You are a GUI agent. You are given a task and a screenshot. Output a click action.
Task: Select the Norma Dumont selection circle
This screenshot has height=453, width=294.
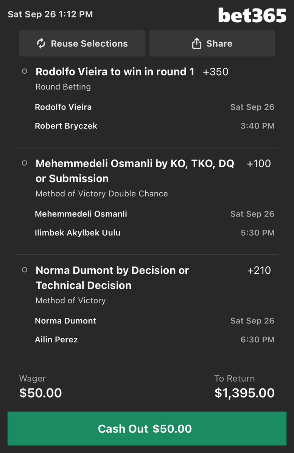tap(25, 270)
